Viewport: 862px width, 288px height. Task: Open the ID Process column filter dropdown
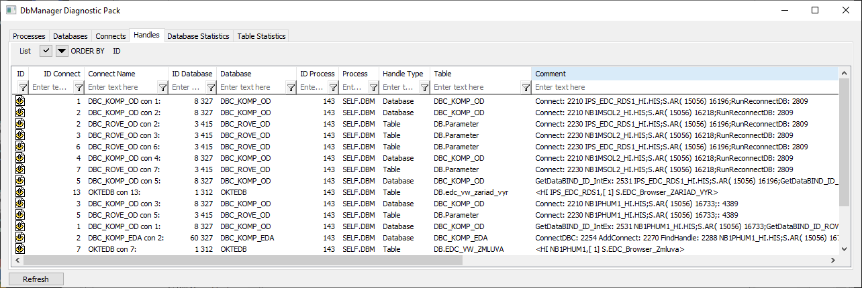pyautogui.click(x=332, y=87)
